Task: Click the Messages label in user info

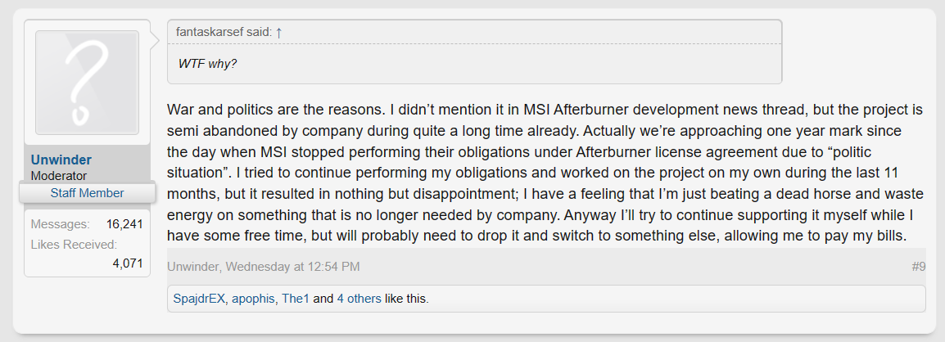Action: [57, 223]
